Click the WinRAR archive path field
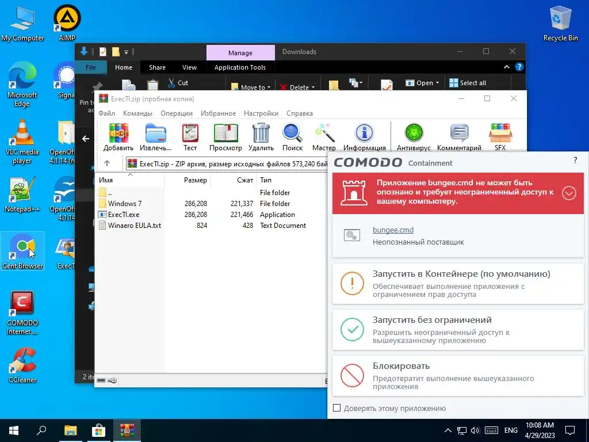Image resolution: width=589 pixels, height=442 pixels. click(227, 163)
